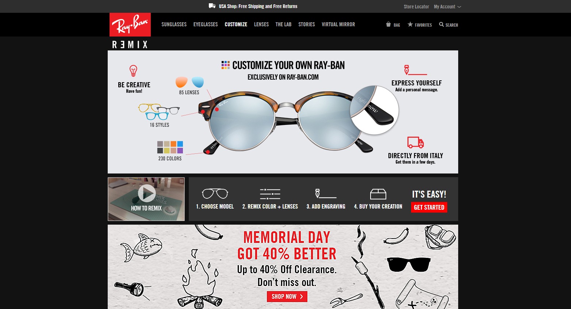Click the search magnifier icon
This screenshot has height=309, width=571.
[441, 24]
